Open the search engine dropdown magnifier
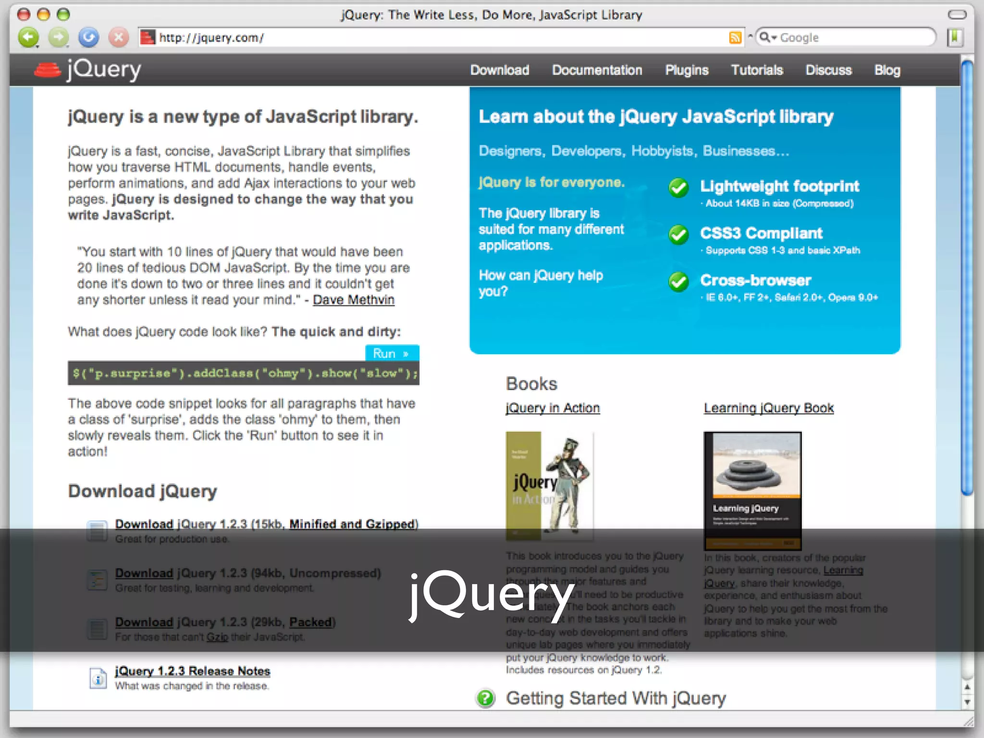This screenshot has width=984, height=738. (x=768, y=37)
